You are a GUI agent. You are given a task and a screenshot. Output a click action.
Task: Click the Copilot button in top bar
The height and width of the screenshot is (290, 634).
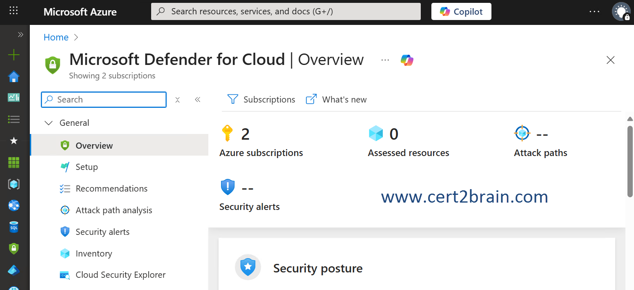[461, 11]
